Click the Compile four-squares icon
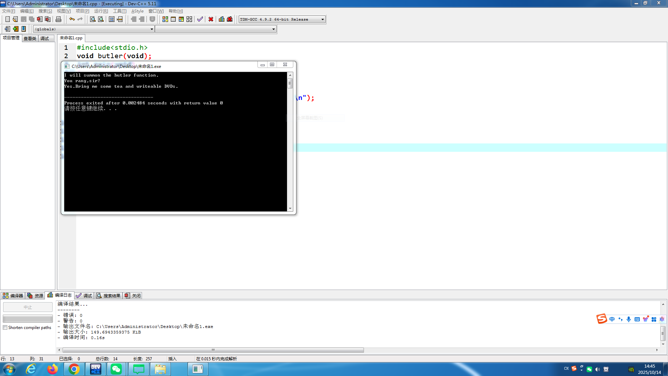Screen dimensions: 668x376 165,19
